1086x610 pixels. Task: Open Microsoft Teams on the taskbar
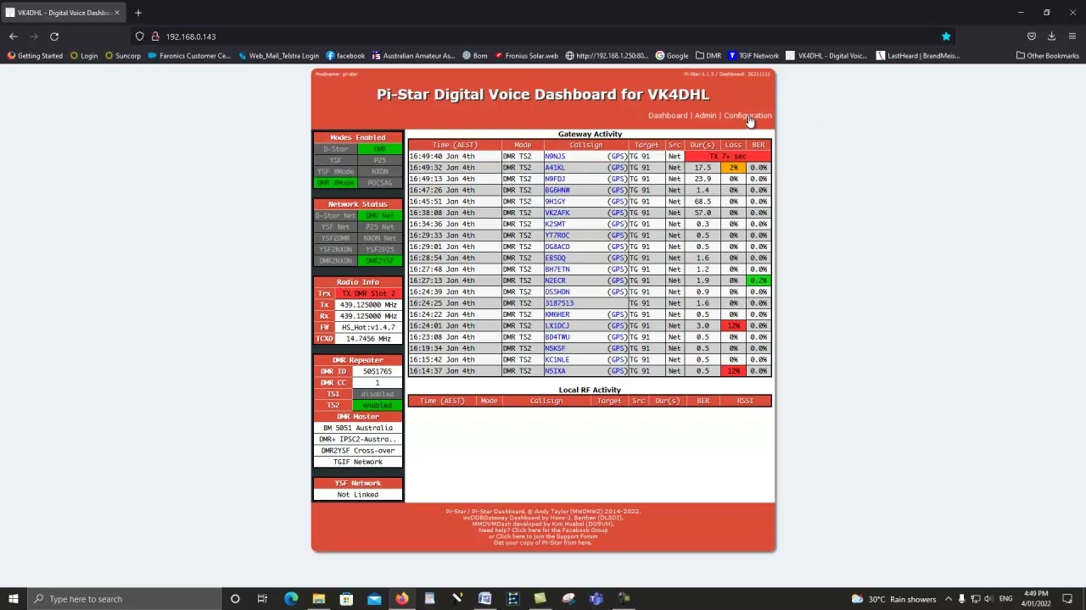(x=596, y=599)
